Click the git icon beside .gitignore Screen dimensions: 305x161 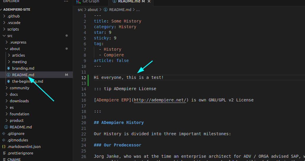(4, 133)
